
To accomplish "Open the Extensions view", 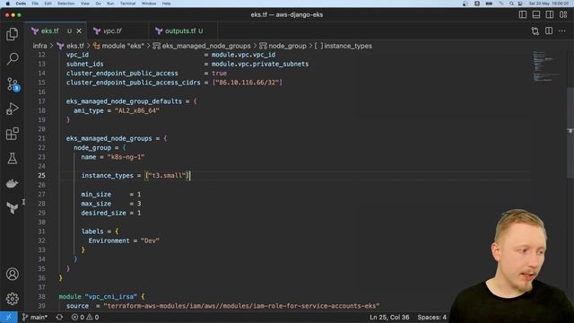I will [12, 134].
